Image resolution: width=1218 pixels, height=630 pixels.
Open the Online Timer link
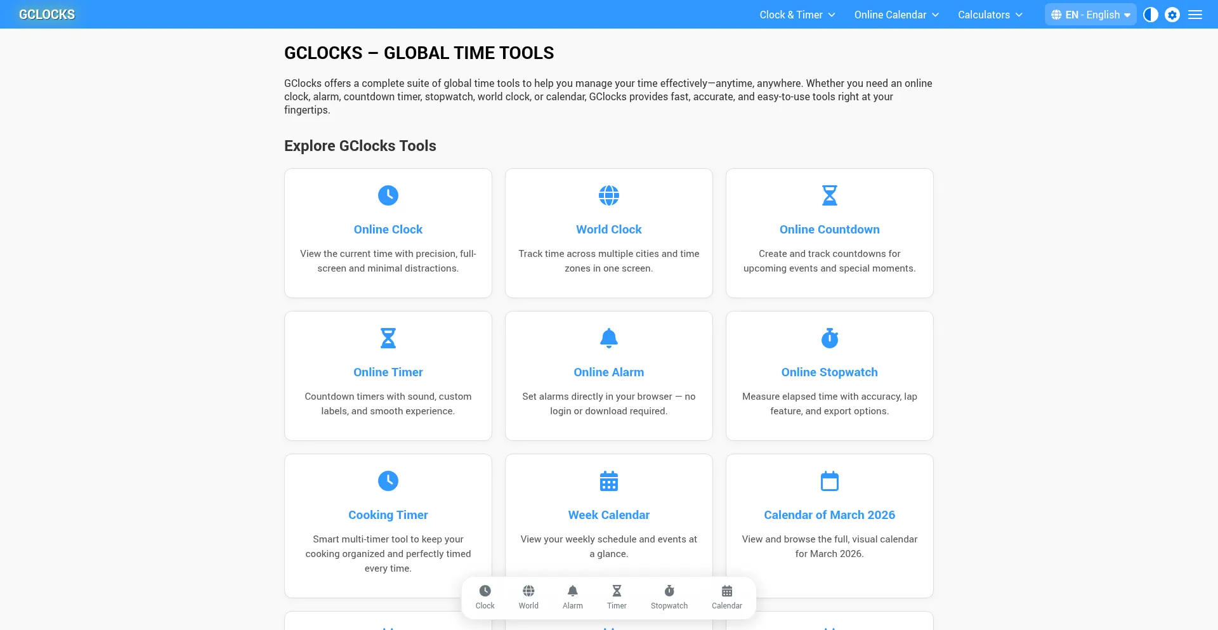pos(388,372)
